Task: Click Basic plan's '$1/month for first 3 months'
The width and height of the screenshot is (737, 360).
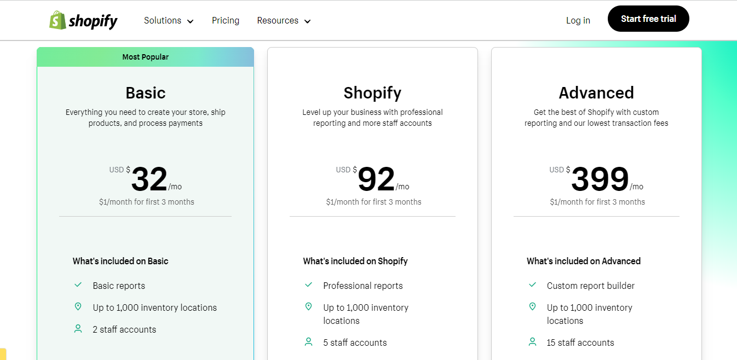Action: [x=147, y=202]
